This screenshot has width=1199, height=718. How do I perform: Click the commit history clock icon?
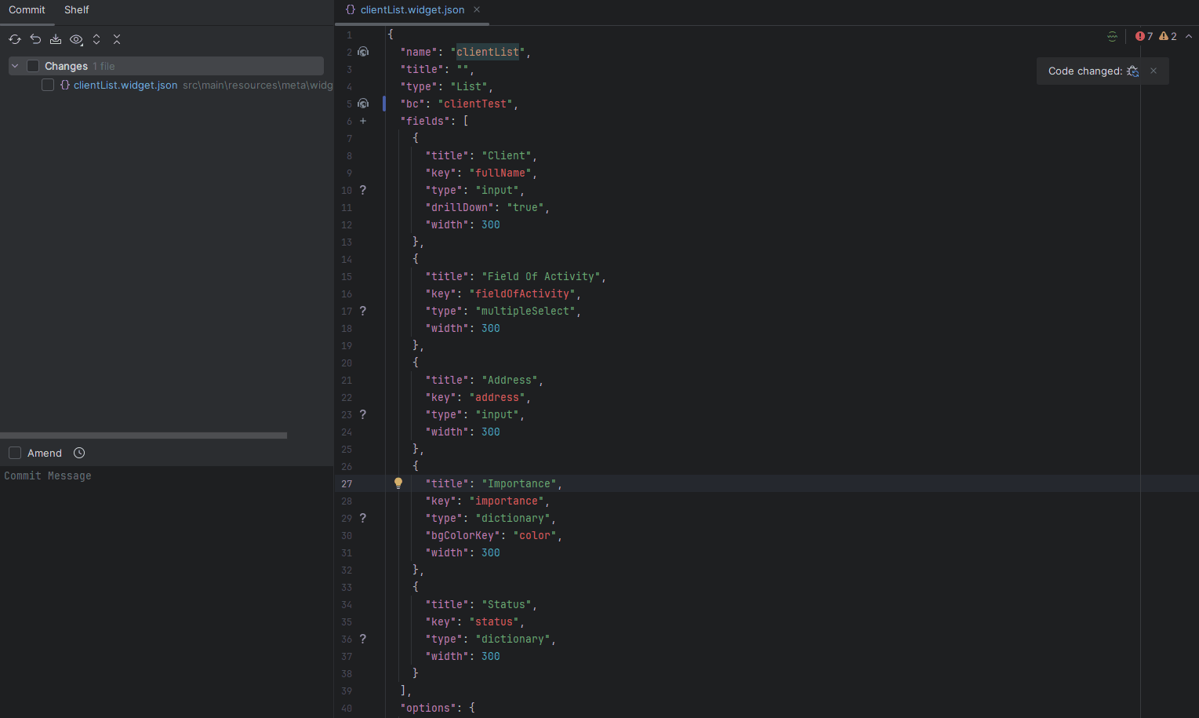pos(78,453)
